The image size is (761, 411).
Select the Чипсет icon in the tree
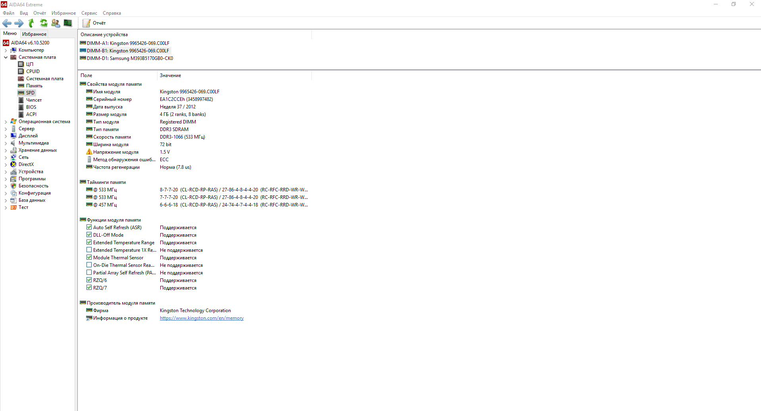pos(21,100)
